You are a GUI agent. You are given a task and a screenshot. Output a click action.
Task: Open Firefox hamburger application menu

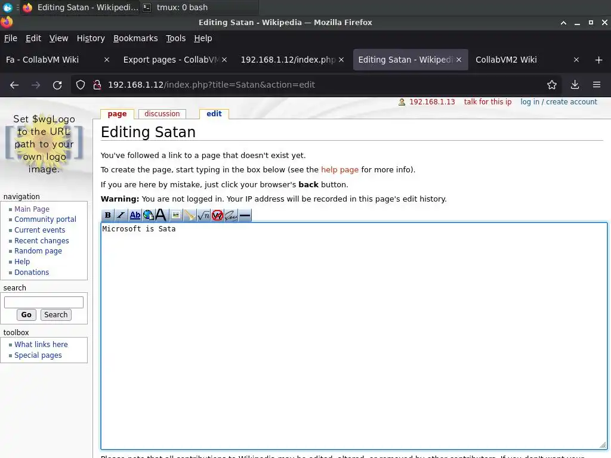[x=597, y=85]
